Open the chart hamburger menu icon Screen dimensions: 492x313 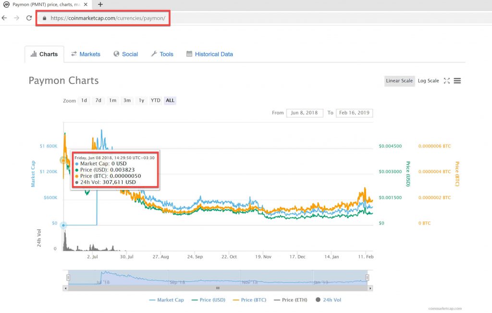[457, 81]
